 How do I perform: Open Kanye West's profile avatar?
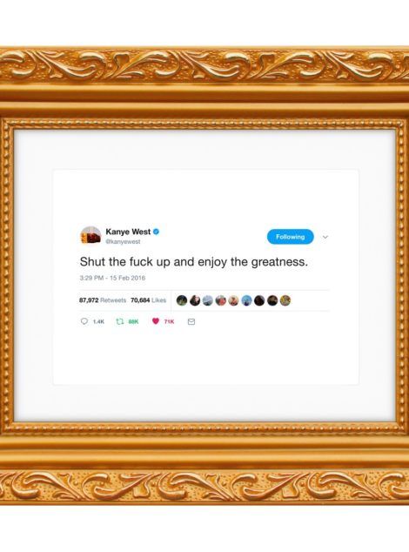click(x=91, y=236)
